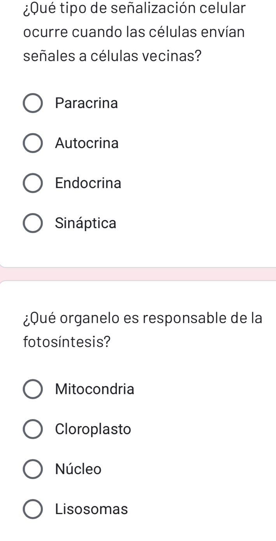The image size is (276, 541).
Task: Choose the Cloroplasto radio circle
Action: (x=33, y=429)
